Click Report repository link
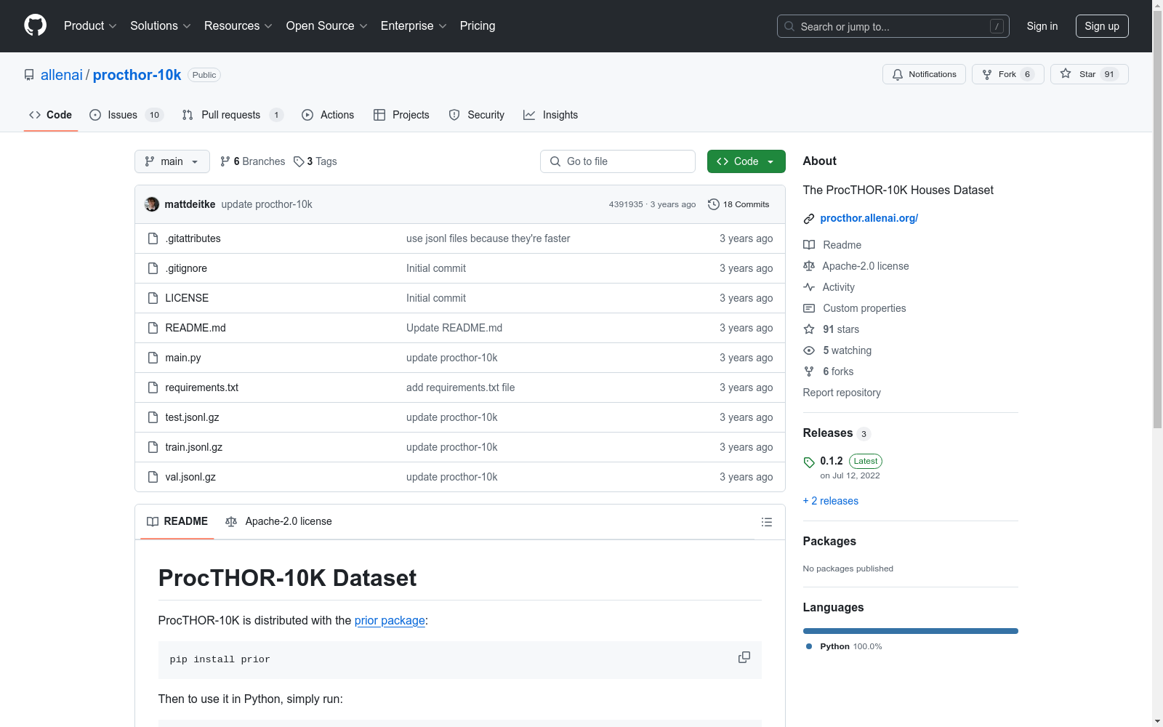The image size is (1163, 727). 842,393
